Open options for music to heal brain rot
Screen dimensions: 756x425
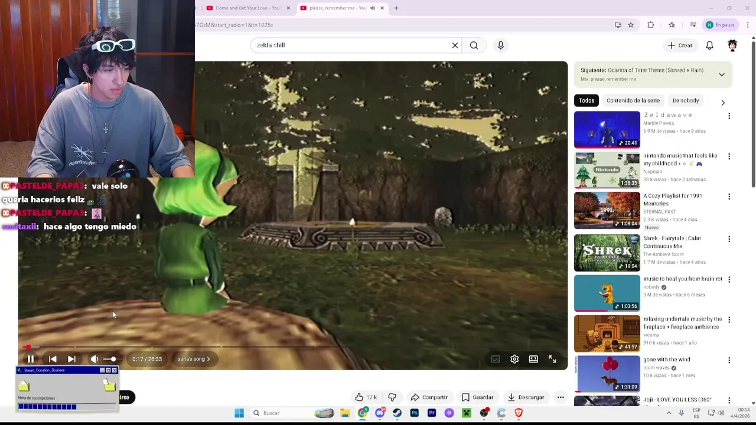pyautogui.click(x=729, y=279)
